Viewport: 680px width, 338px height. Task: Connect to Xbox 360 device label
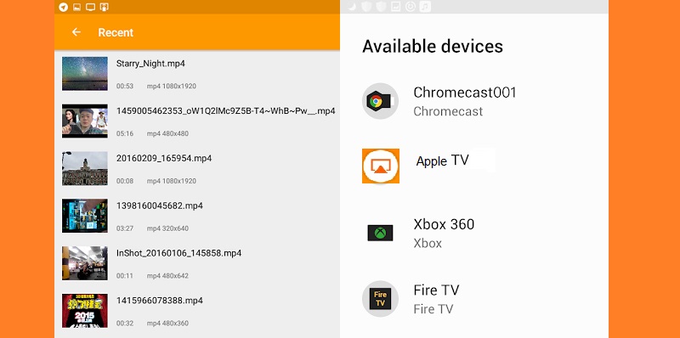pyautogui.click(x=444, y=224)
